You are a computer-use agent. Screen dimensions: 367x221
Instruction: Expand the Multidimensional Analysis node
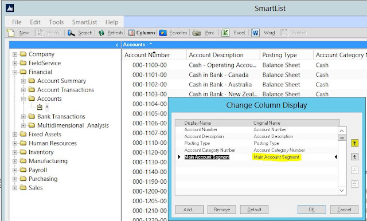[x=23, y=125]
